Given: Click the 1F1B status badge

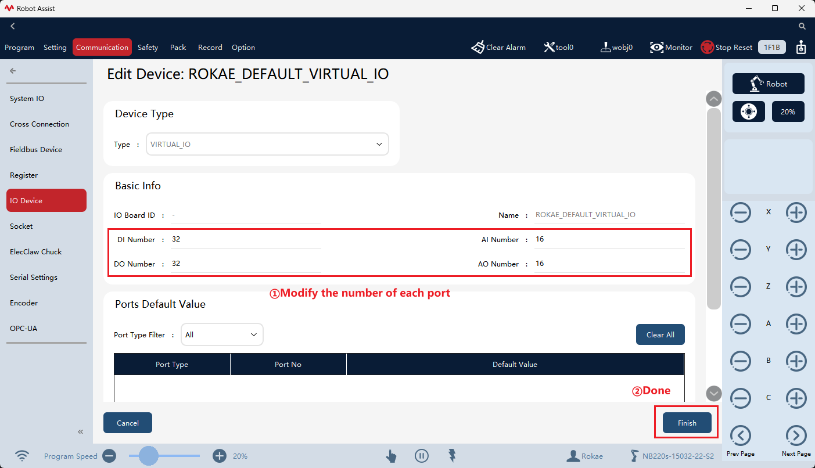Looking at the screenshot, I should [x=772, y=48].
